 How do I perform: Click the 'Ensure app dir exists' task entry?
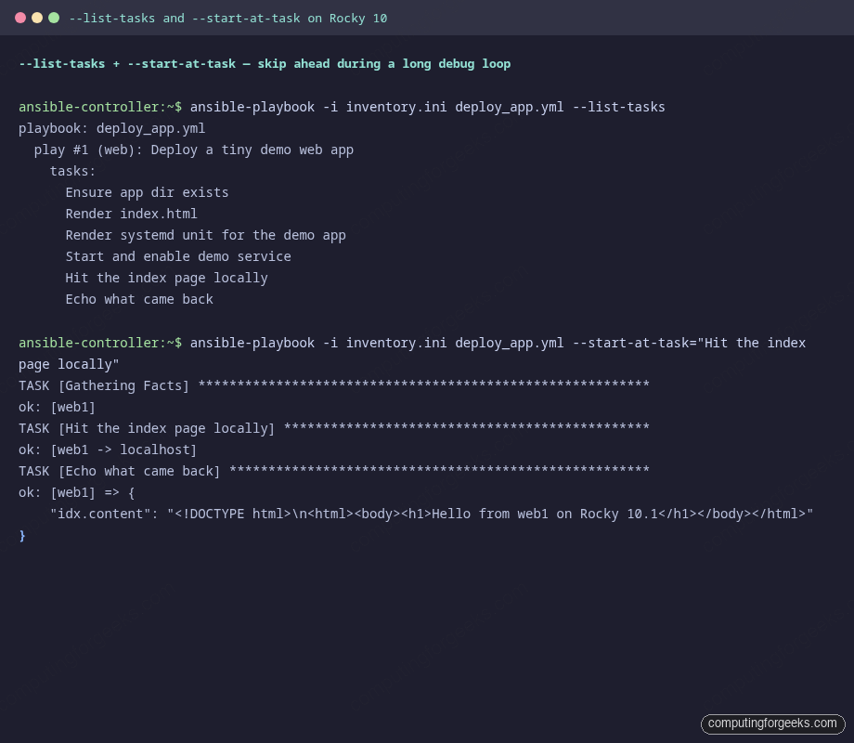click(x=147, y=192)
